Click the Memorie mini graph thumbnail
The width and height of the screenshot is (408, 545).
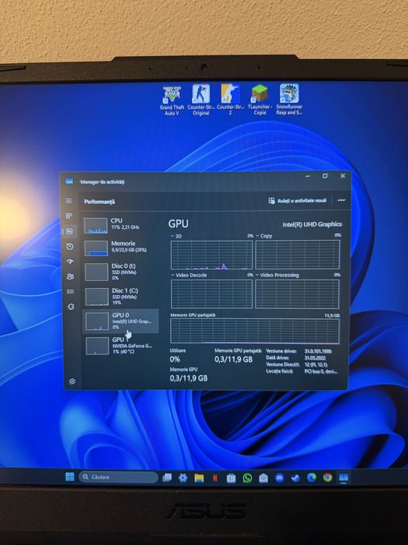(96, 248)
